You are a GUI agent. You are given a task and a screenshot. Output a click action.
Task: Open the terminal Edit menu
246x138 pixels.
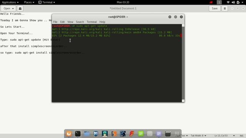coord(62,22)
